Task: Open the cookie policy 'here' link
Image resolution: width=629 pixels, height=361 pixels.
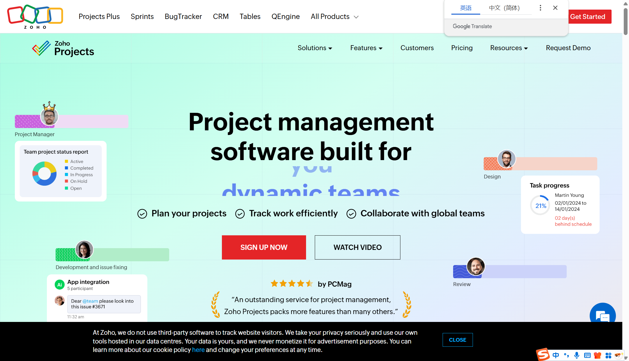Action: pos(198,350)
